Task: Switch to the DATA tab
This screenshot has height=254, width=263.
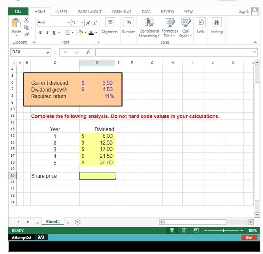Action: [146, 11]
